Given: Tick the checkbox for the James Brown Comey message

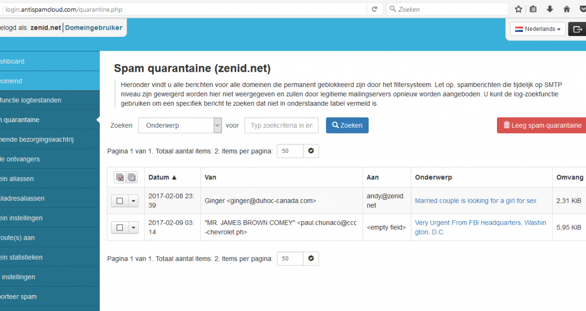Looking at the screenshot, I should tap(120, 227).
